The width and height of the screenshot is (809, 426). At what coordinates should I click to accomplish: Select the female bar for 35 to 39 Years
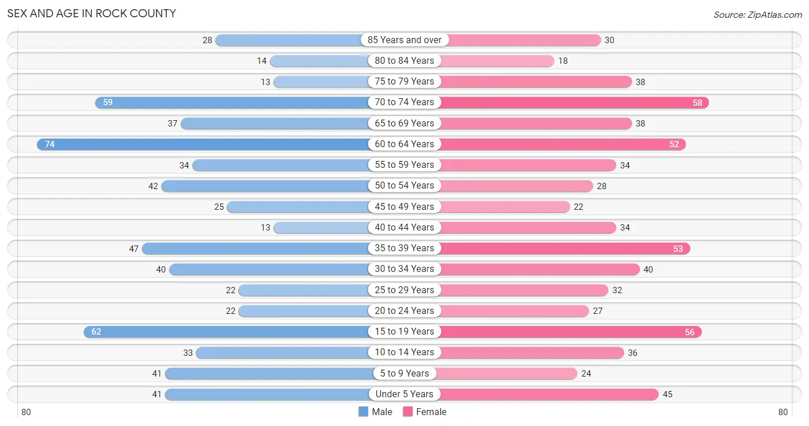565,248
